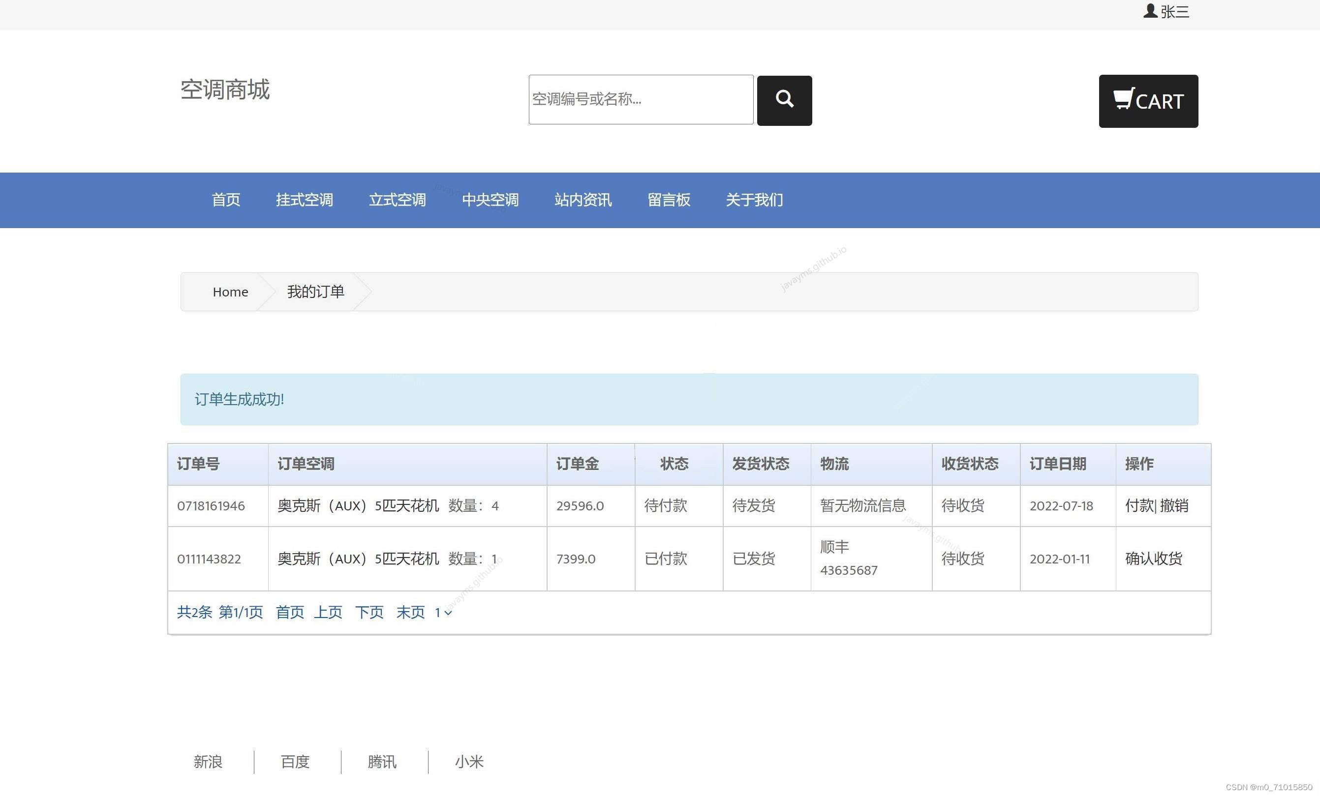Click the 订单生成成功! notification message

coord(689,399)
